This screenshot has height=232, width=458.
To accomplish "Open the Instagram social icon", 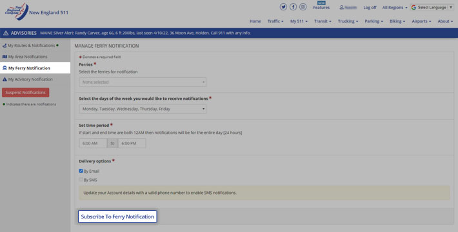I will (x=303, y=7).
